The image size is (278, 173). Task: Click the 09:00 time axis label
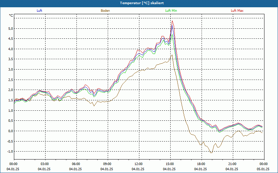click(x=108, y=164)
